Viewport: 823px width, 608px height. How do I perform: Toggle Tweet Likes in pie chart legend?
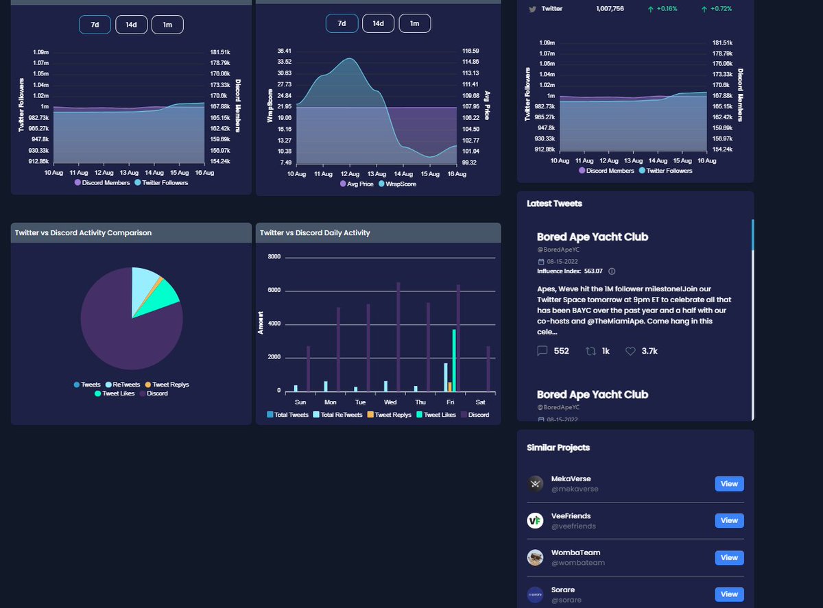[x=115, y=393]
